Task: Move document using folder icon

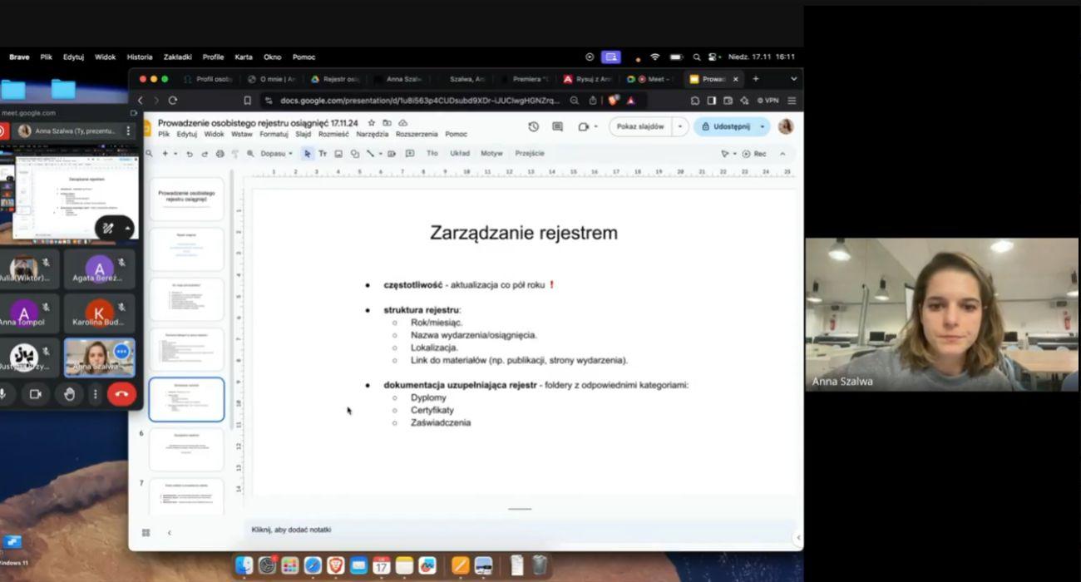Action: coord(387,123)
